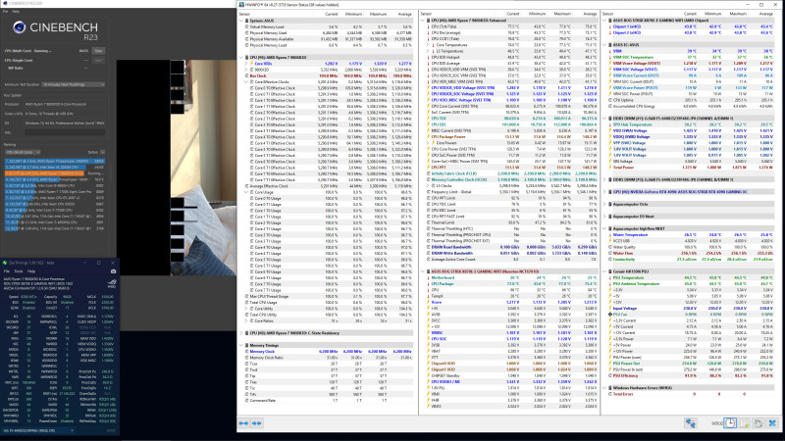Image resolution: width=785 pixels, height=441 pixels.
Task: Collapse the ASUS ROG STRIX Nuvoton sensor group
Action: click(423, 271)
